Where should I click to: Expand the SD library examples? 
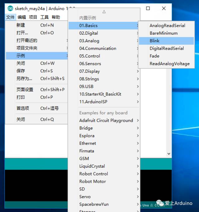pos(104,189)
